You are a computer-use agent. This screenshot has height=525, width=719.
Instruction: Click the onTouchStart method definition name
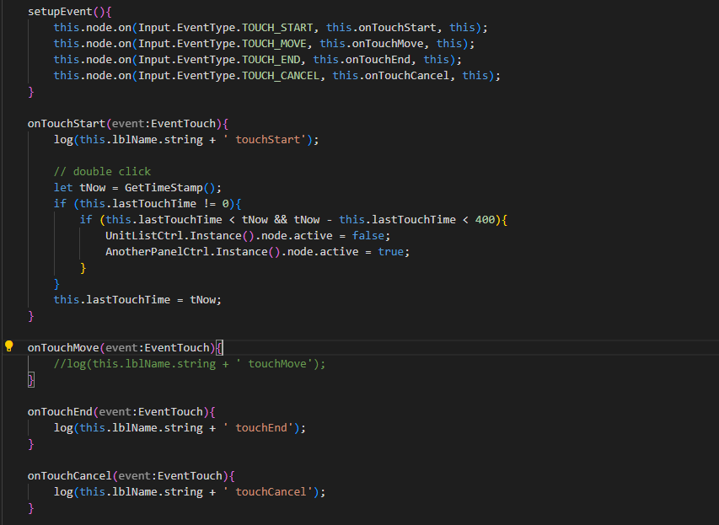(67, 124)
